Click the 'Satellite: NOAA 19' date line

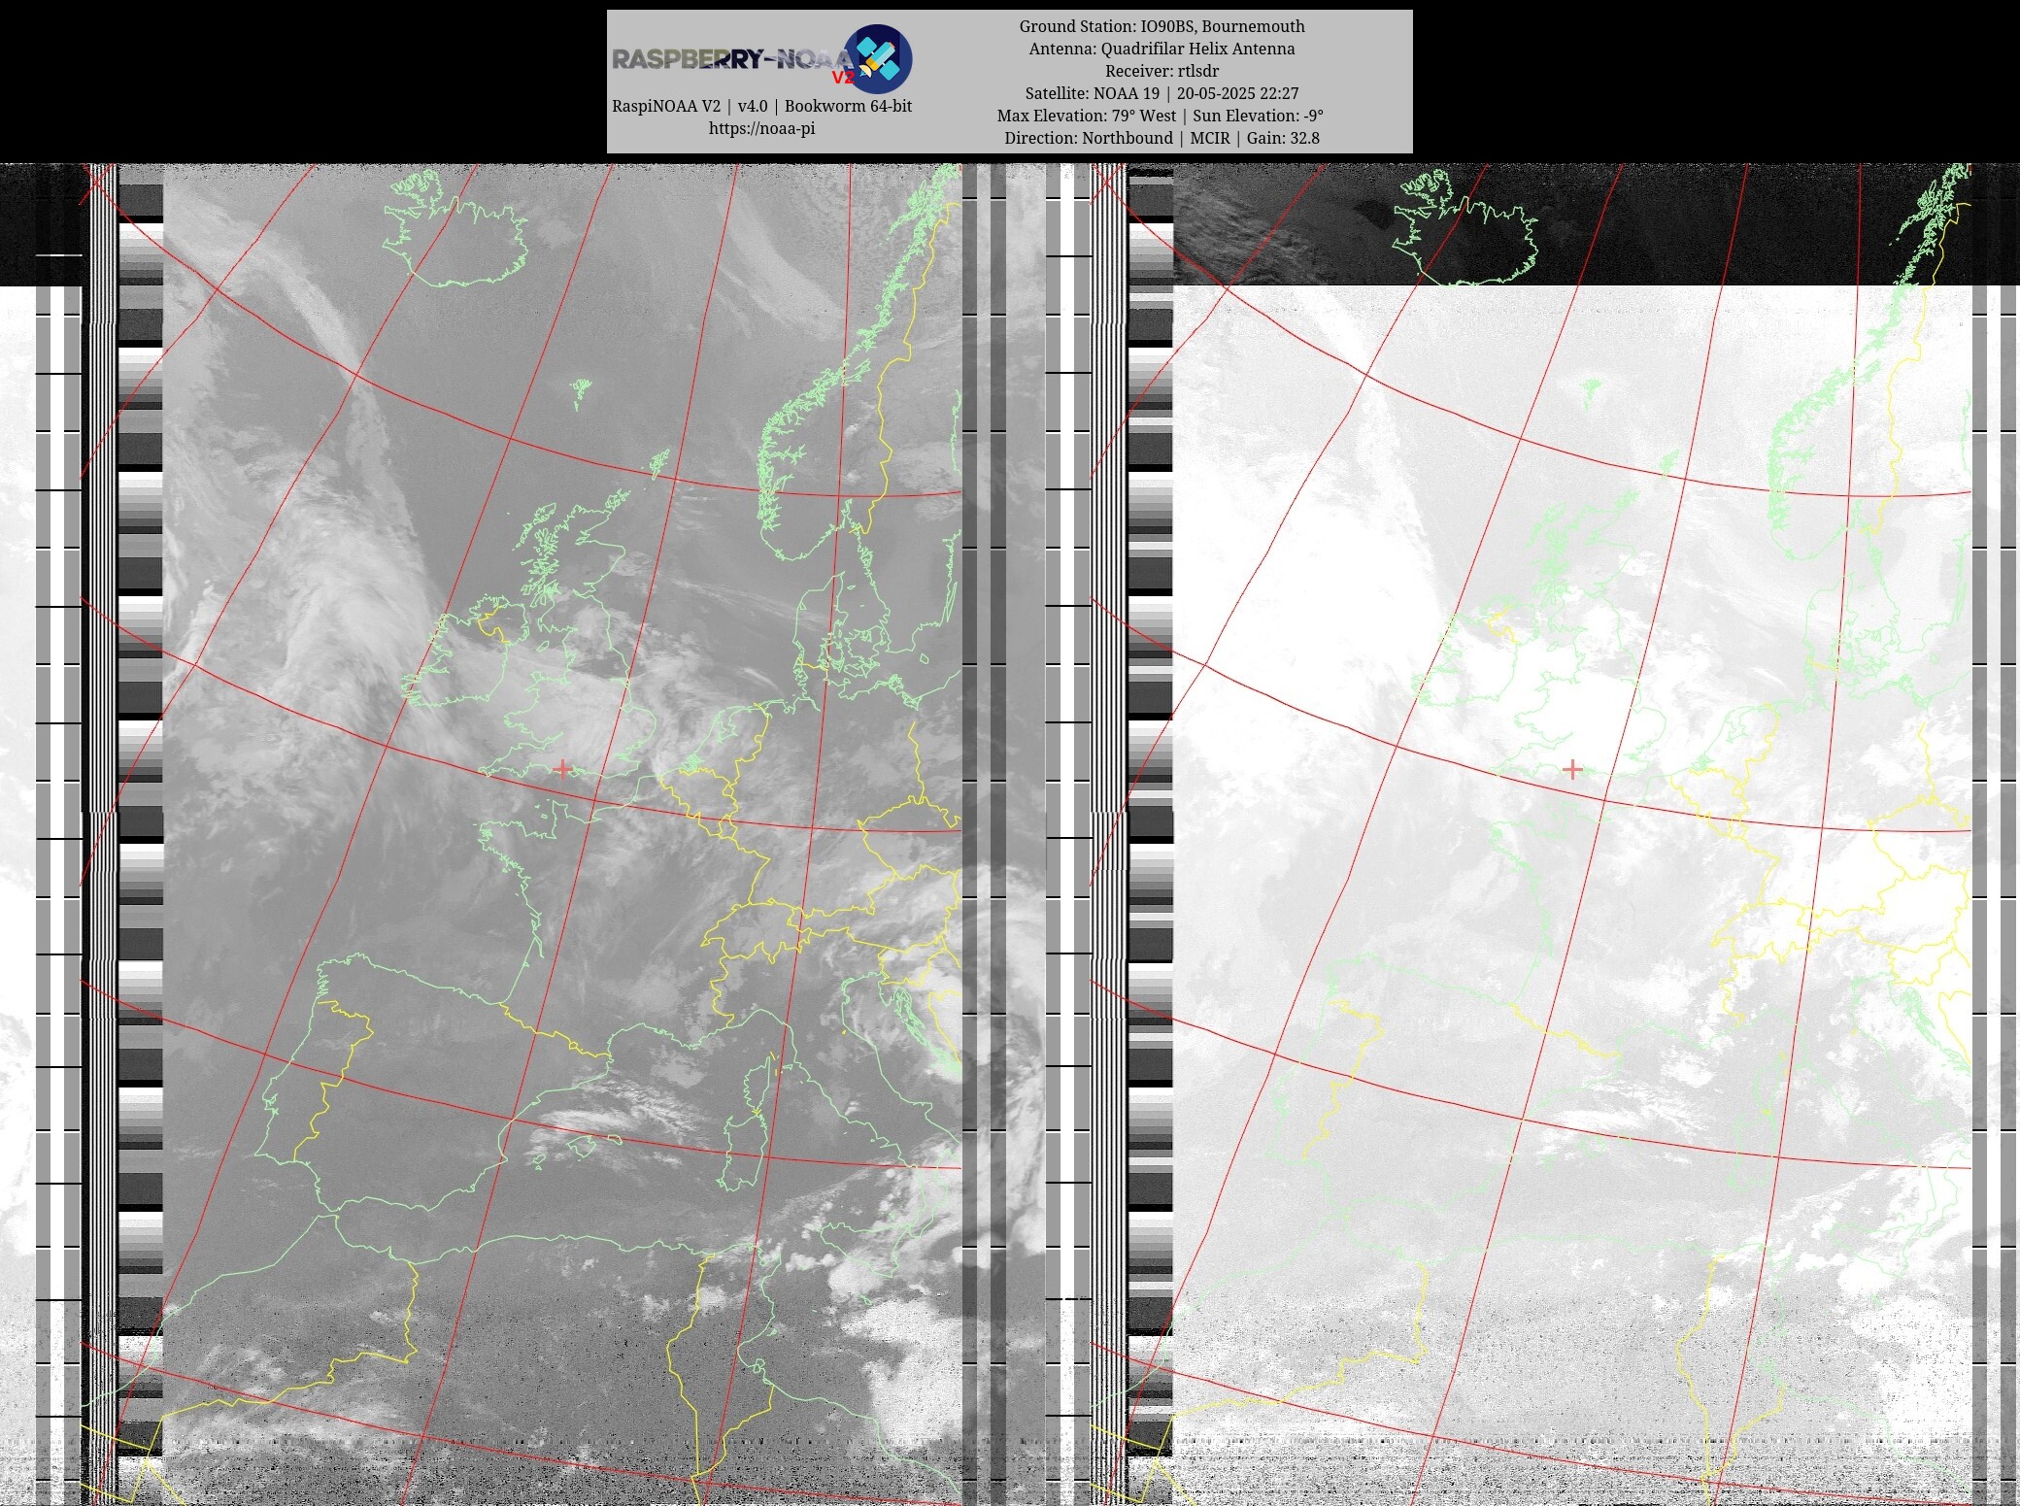[x=1161, y=93]
